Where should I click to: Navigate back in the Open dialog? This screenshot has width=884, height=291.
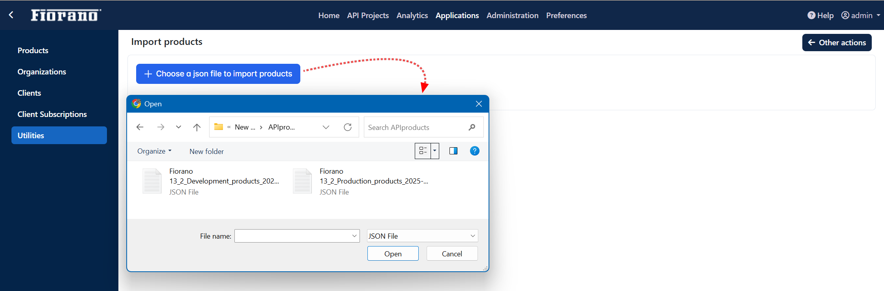[x=140, y=127]
